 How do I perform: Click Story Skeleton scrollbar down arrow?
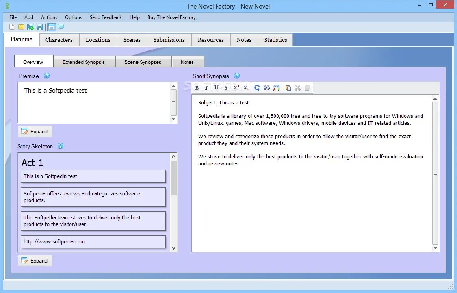point(174,248)
